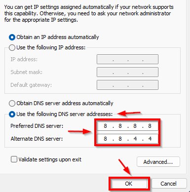The width and height of the screenshot is (190, 192).
Task: Click the Alternate DNS server label
Action: pos(37,139)
